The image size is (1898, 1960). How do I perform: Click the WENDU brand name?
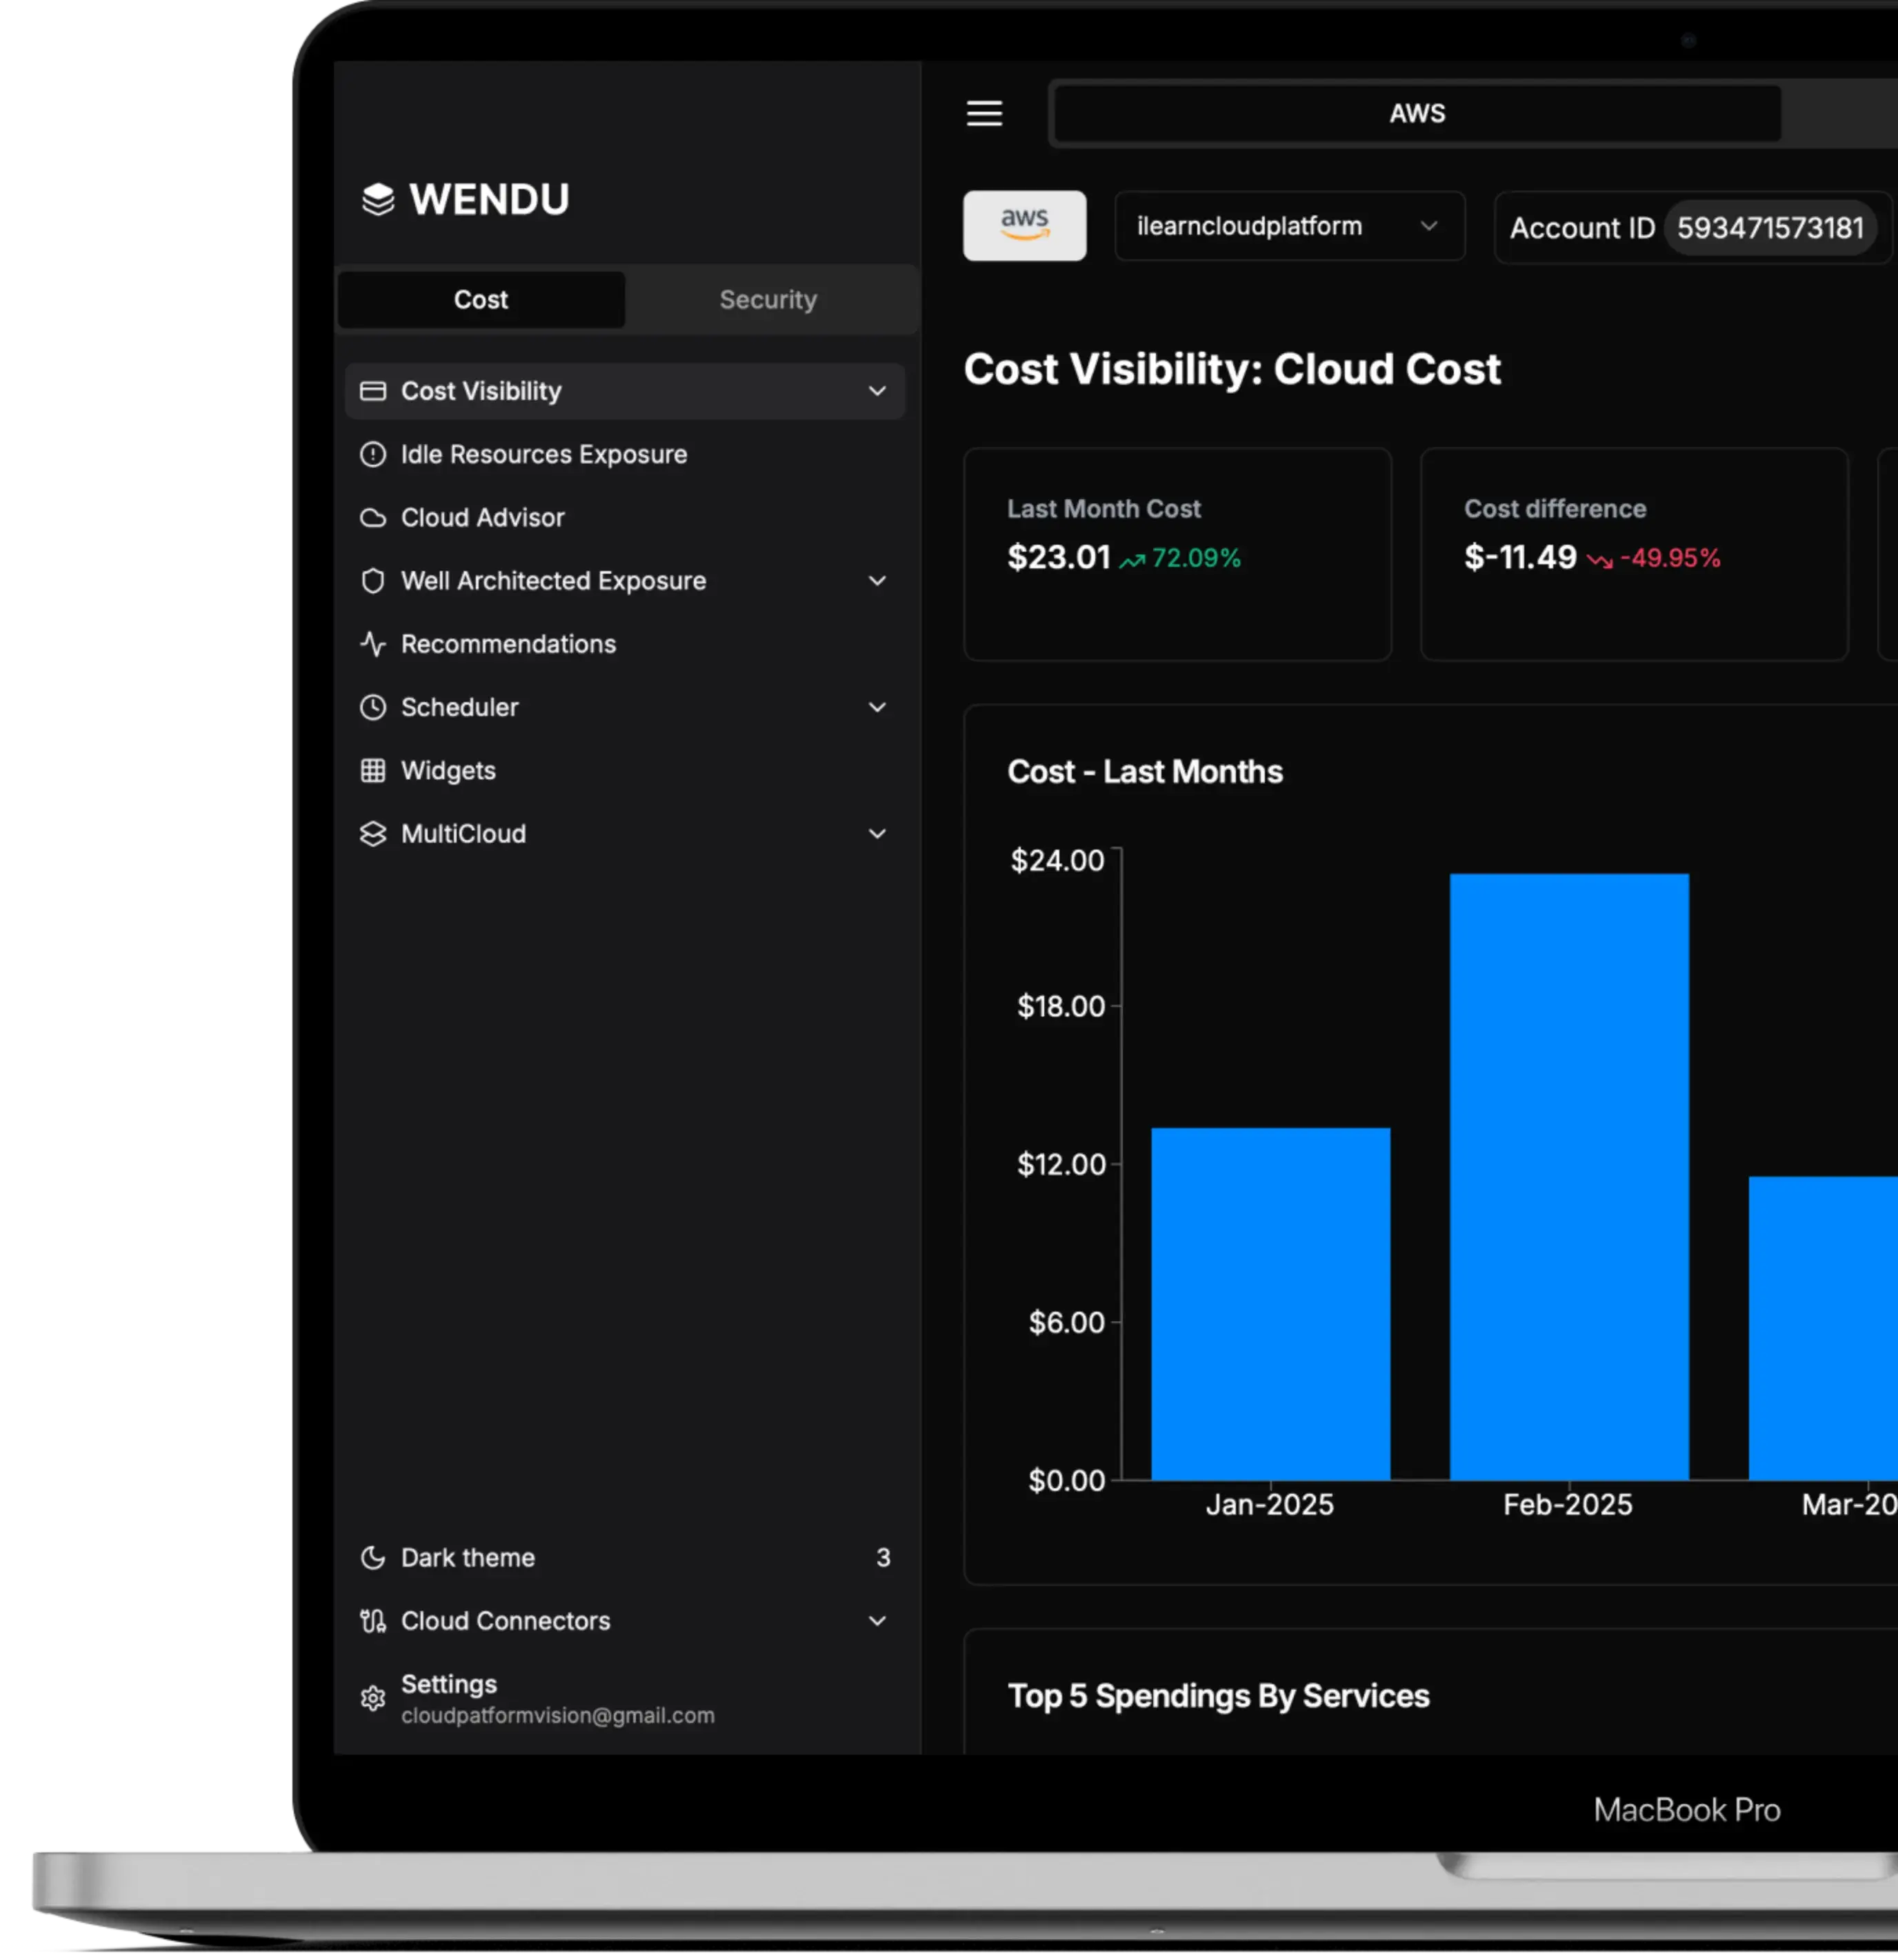click(x=489, y=199)
